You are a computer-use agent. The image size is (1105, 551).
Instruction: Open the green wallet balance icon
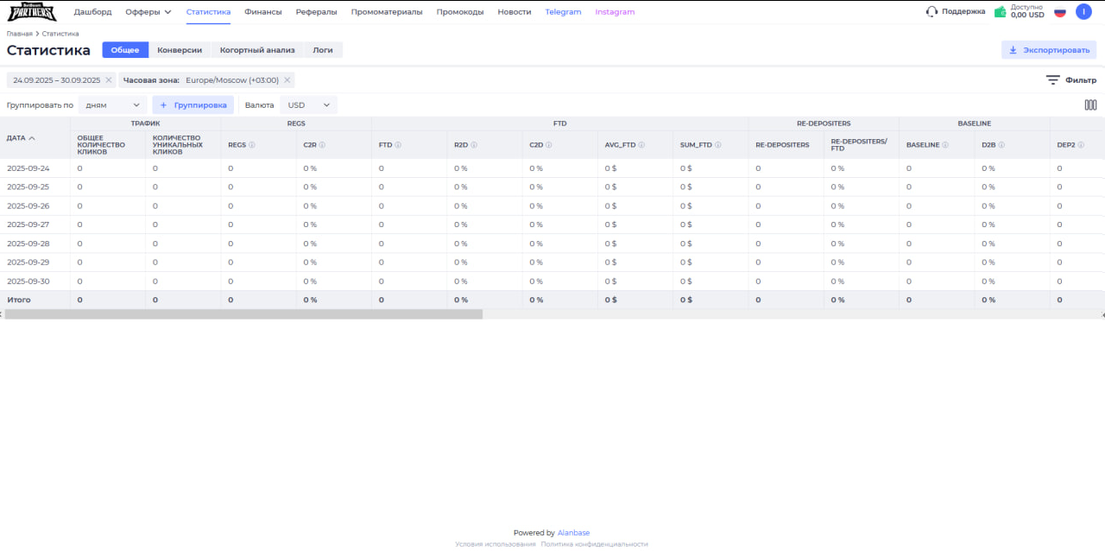pyautogui.click(x=1000, y=12)
